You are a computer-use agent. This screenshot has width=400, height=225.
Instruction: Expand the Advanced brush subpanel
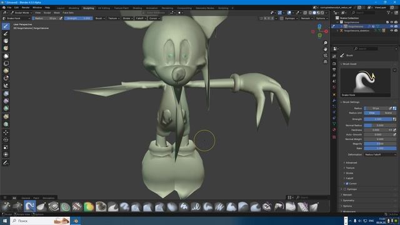[x=351, y=162]
